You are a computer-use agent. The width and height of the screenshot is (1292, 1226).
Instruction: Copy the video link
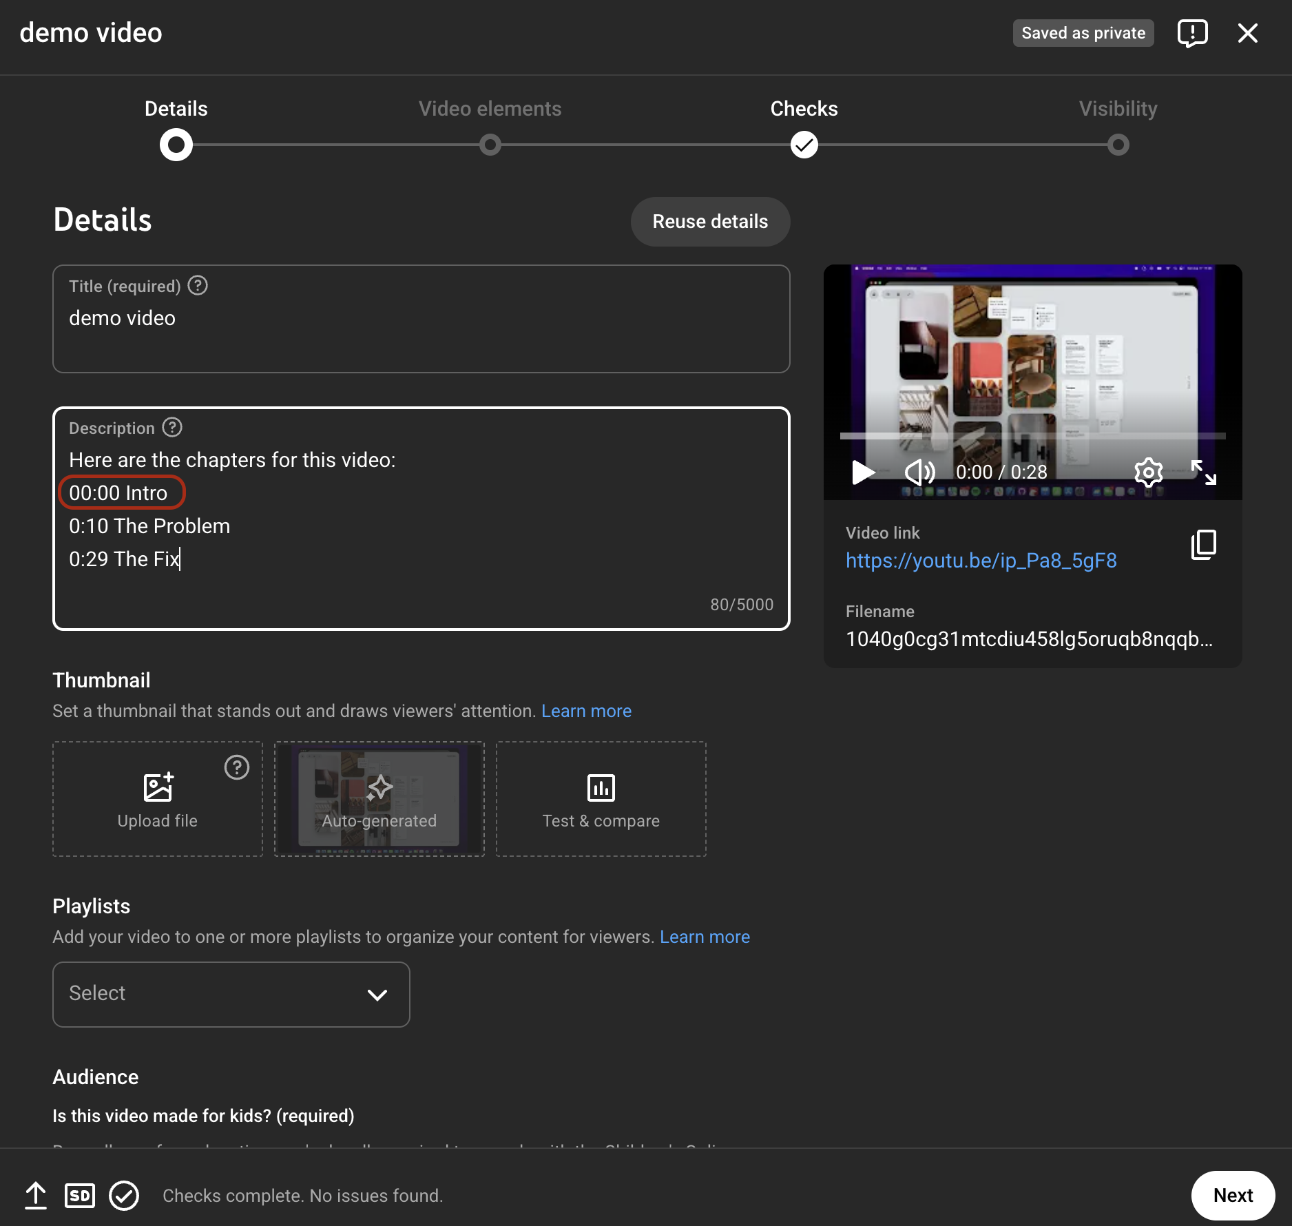tap(1204, 545)
